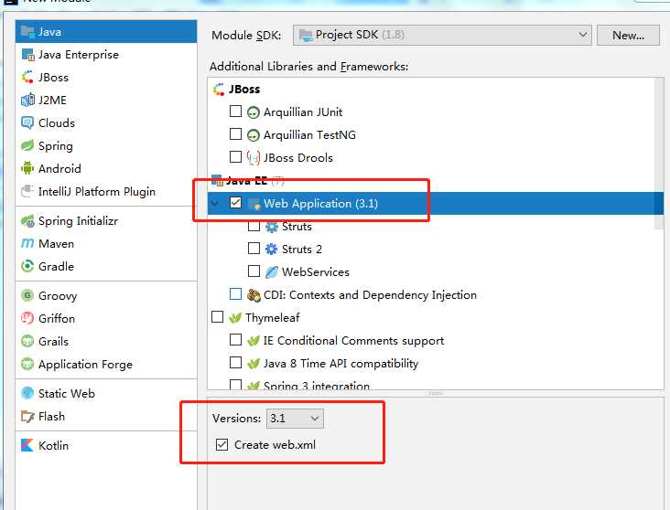Click the Thymeleaf label text
Image resolution: width=670 pixels, height=510 pixels.
[272, 318]
